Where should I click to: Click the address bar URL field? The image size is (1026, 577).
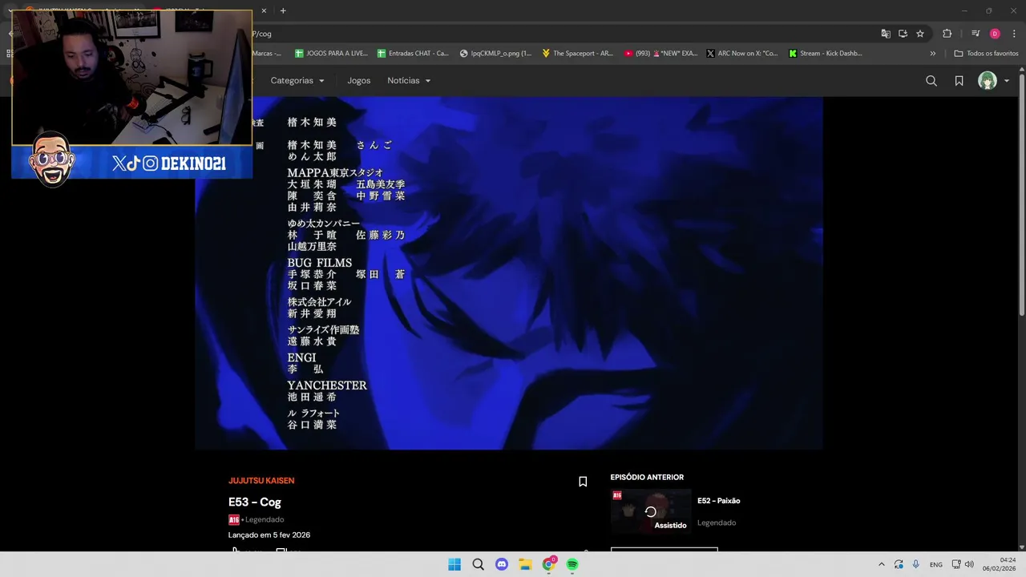click(x=561, y=34)
